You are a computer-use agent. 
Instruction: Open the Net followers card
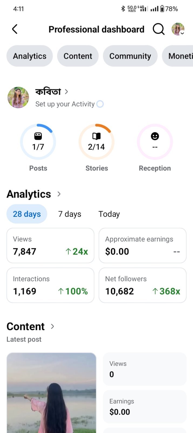tap(143, 285)
